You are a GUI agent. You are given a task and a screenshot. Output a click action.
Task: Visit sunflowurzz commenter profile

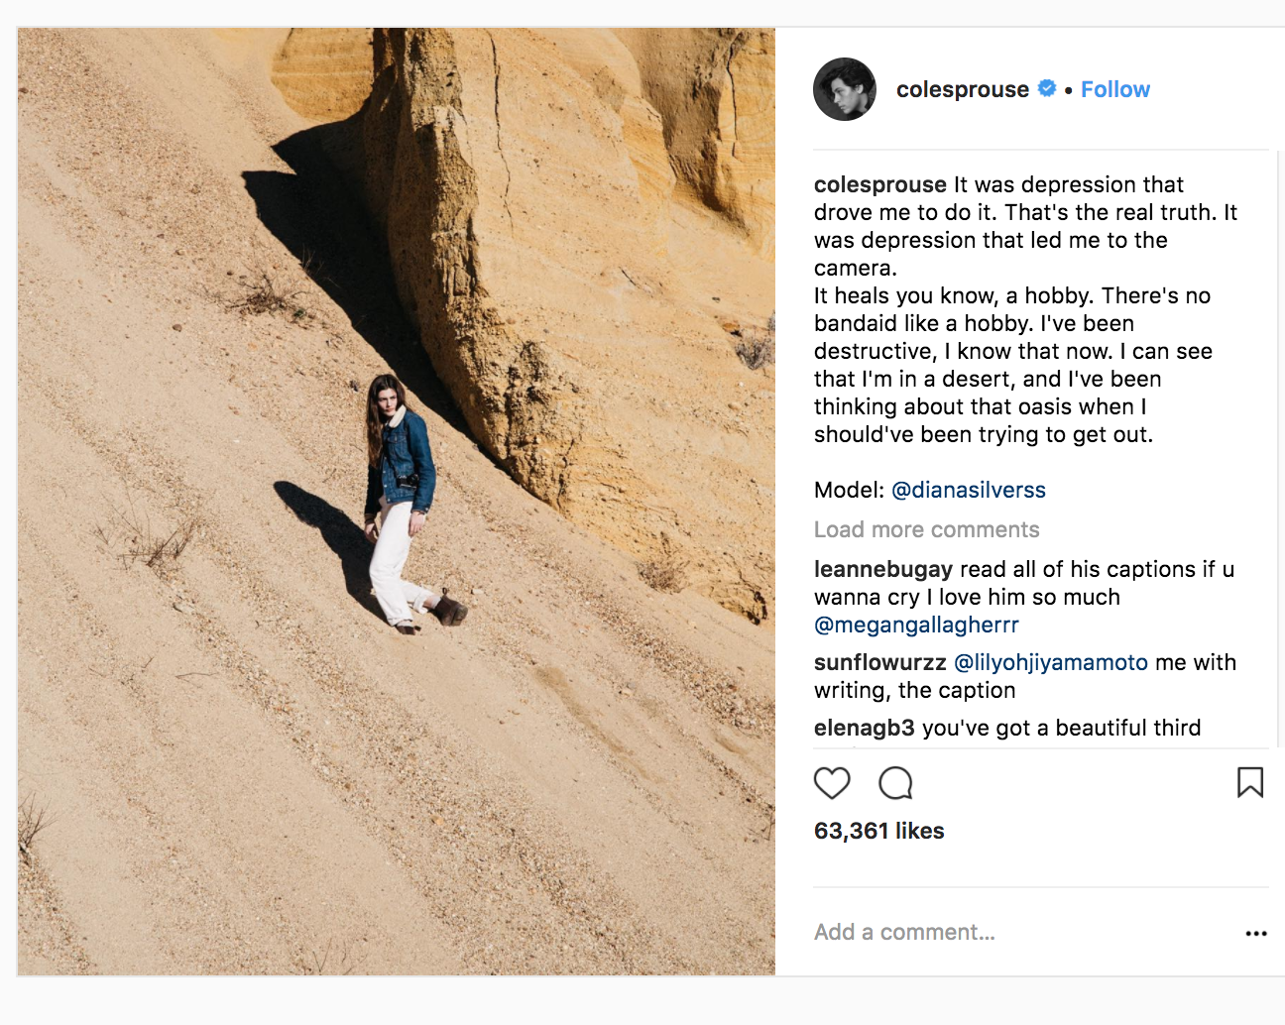tap(880, 662)
